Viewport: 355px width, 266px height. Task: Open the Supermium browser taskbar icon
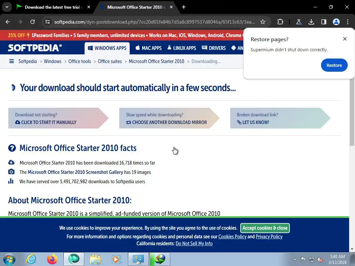pyautogui.click(x=74, y=259)
